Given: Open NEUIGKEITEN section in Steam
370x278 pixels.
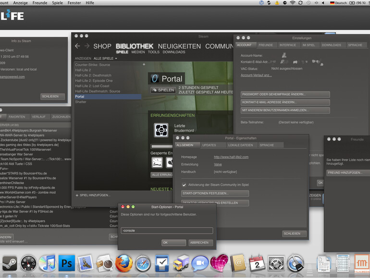Looking at the screenshot, I should pos(179,46).
